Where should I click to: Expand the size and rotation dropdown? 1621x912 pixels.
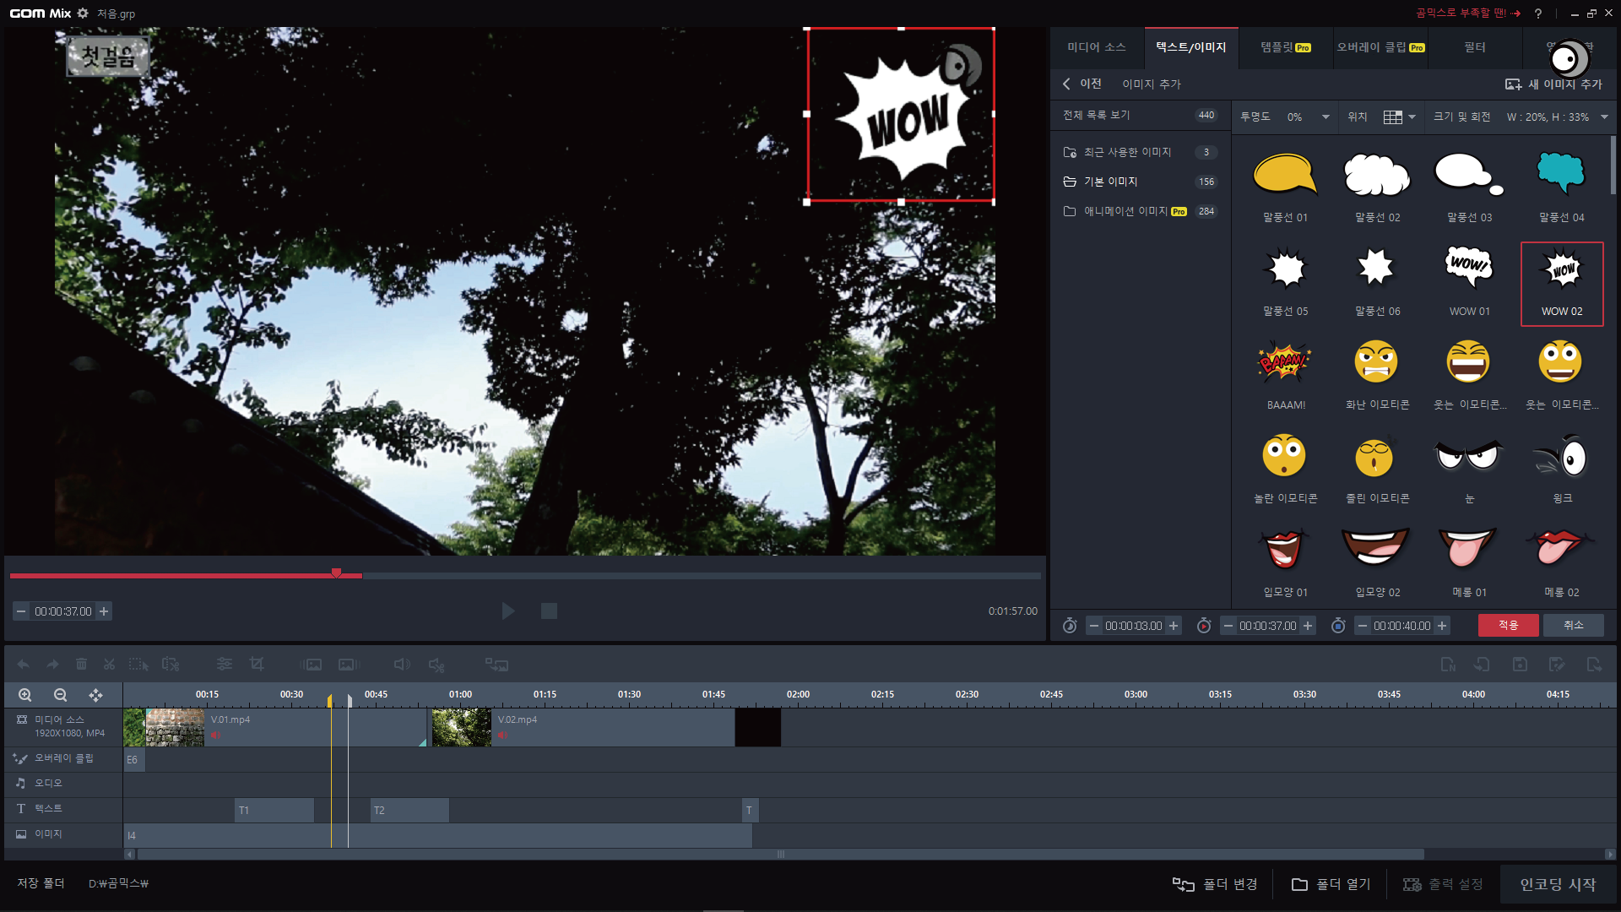tap(1604, 117)
